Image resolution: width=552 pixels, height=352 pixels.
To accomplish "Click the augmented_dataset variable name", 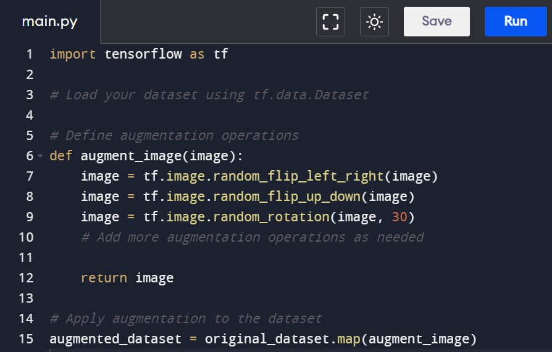I will tap(115, 339).
